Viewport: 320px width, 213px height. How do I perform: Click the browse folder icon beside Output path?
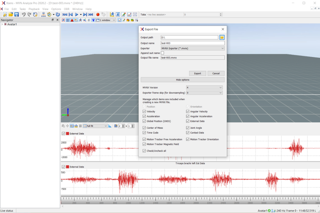click(x=222, y=37)
